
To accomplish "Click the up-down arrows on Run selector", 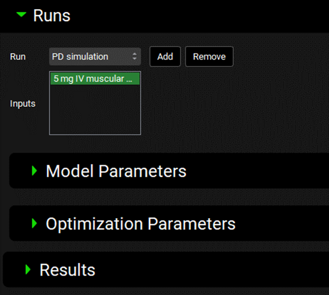I will (x=135, y=56).
